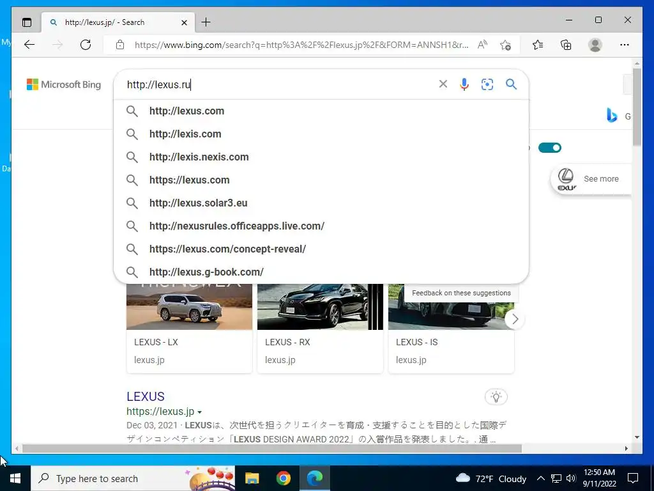
Task: Go back to previous page
Action: coord(29,45)
